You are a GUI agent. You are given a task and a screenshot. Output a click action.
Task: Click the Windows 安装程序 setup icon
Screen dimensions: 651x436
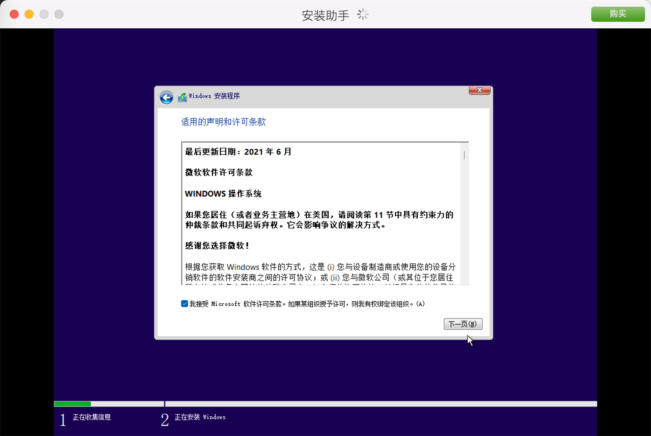[182, 97]
